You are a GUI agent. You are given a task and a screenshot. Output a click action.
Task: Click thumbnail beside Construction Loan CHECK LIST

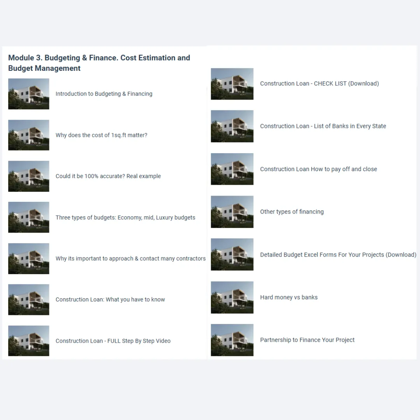232,84
